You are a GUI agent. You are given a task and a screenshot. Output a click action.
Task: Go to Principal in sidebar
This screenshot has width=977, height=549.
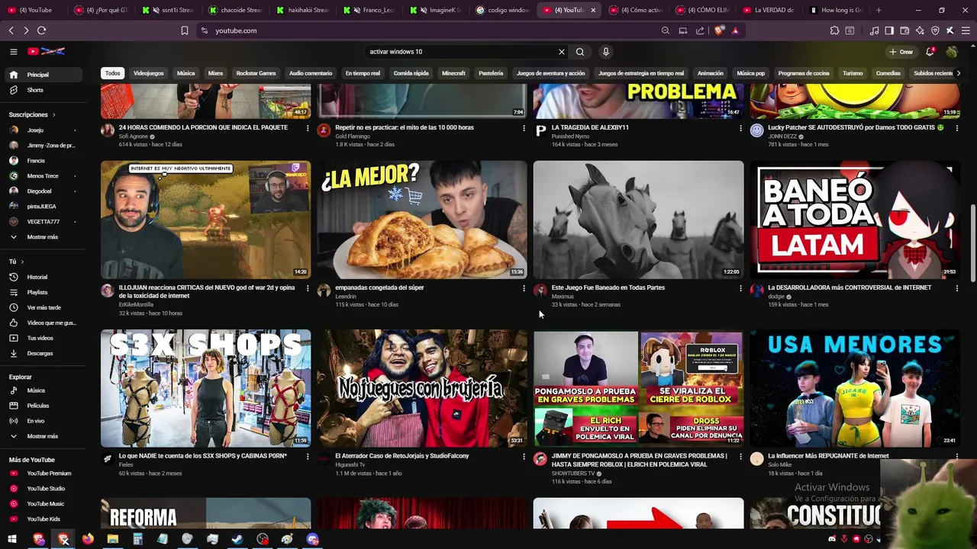[45, 75]
